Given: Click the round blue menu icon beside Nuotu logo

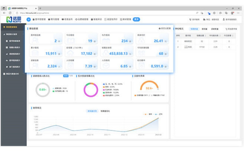Looking at the screenshot, I should coord(28,19).
